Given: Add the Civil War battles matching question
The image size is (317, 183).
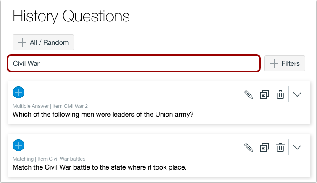Looking at the screenshot, I should (18, 145).
